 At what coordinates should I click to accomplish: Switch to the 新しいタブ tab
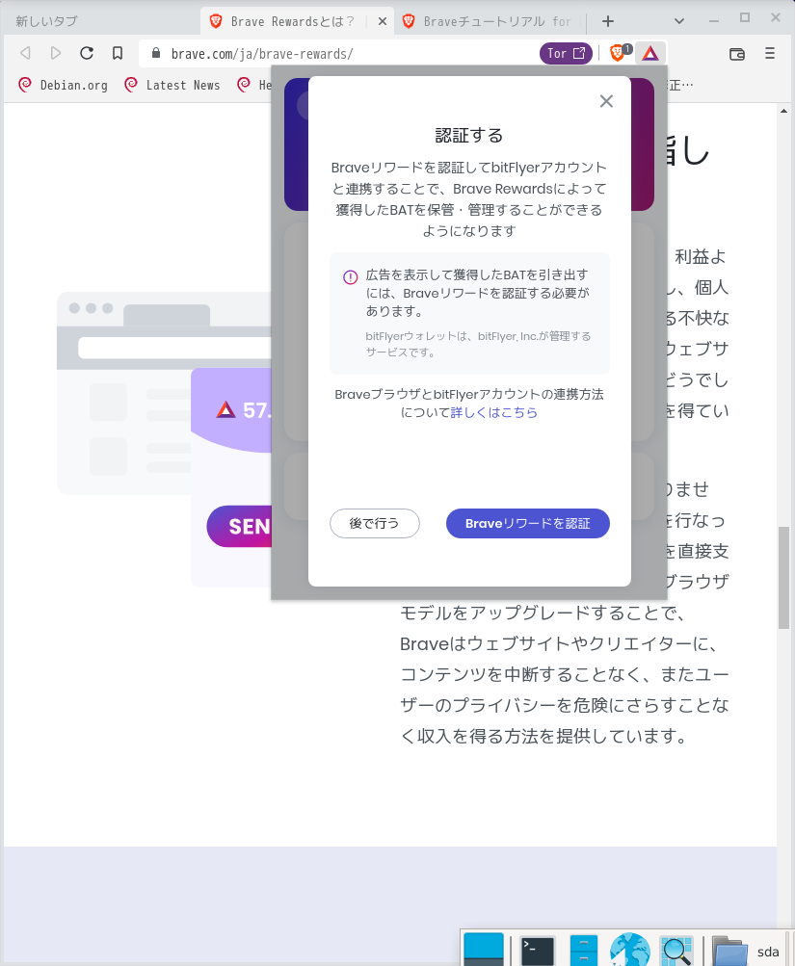98,21
